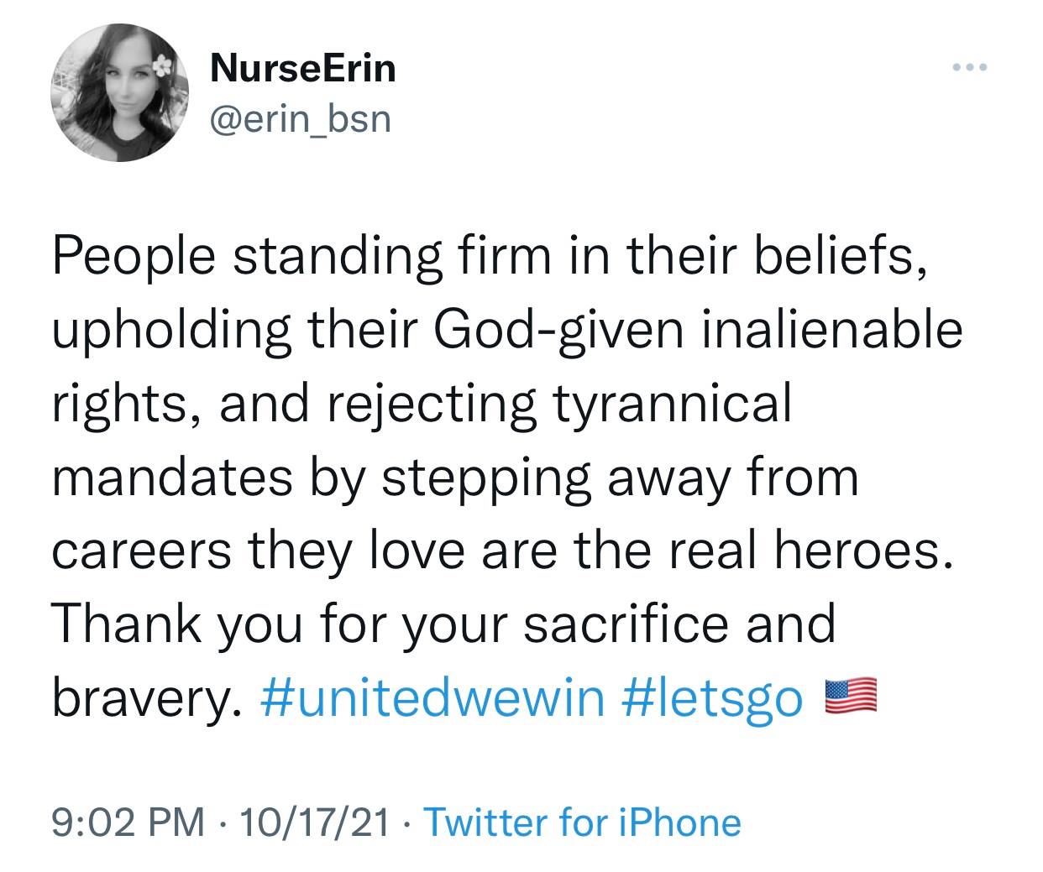Click the American flag emoji
The height and width of the screenshot is (872, 1043).
coord(851,697)
